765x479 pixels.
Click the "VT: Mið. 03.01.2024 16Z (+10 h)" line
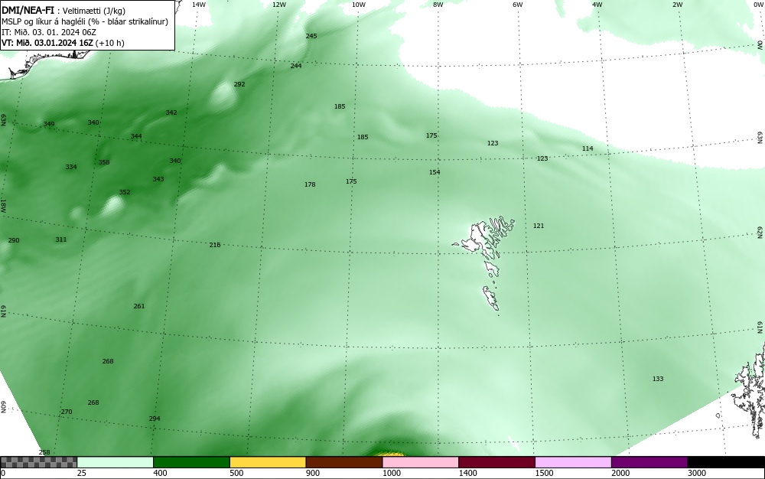63,43
